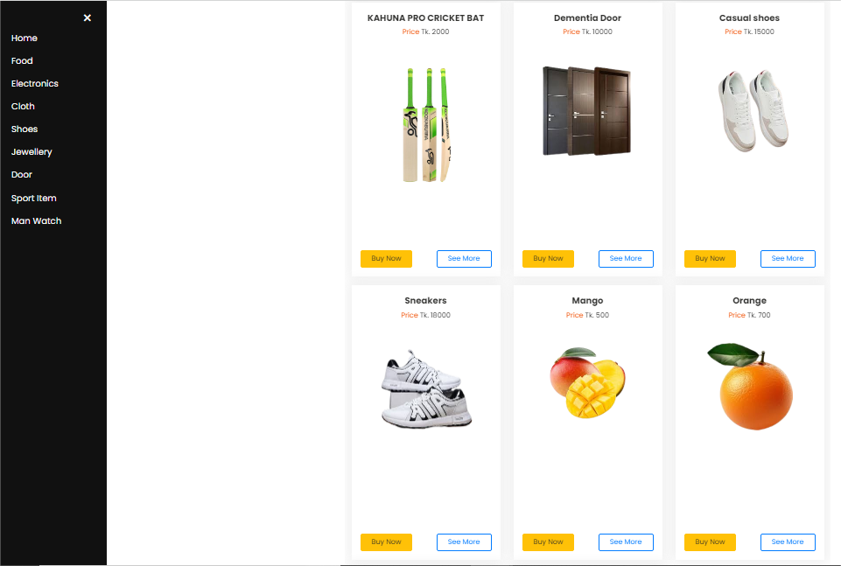Choose the Jewellery category
This screenshot has height=566, width=841.
(32, 151)
